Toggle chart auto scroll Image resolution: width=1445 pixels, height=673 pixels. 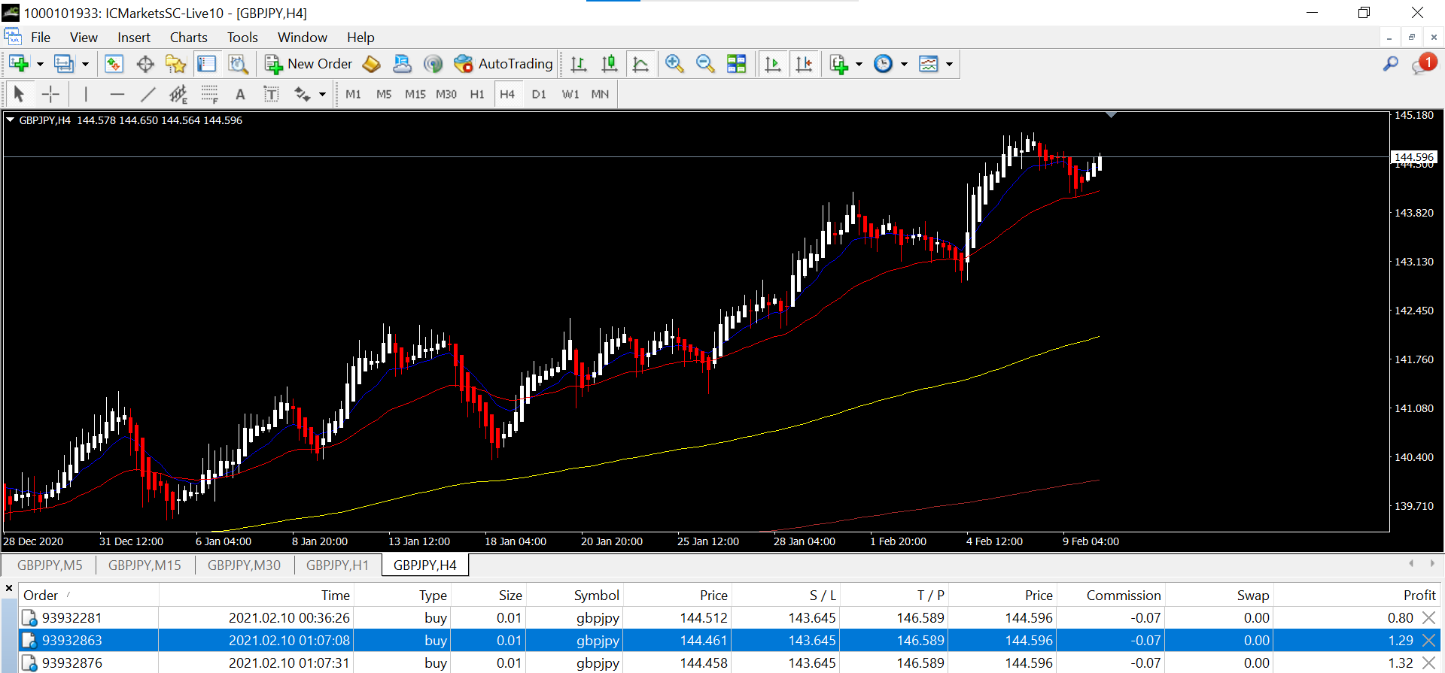click(x=772, y=64)
